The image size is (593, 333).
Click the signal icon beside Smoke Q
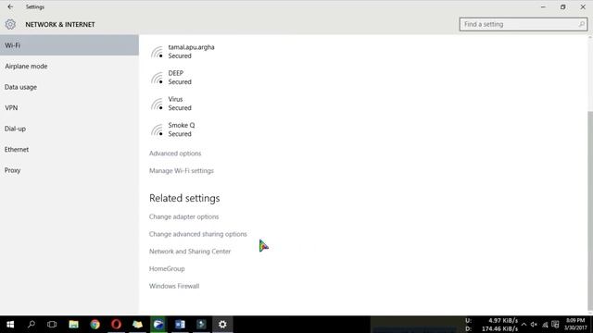click(157, 130)
